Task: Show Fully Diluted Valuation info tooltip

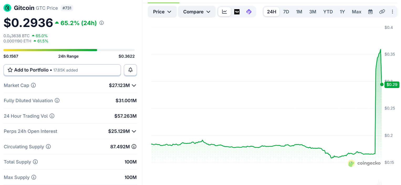Action: (x=57, y=101)
